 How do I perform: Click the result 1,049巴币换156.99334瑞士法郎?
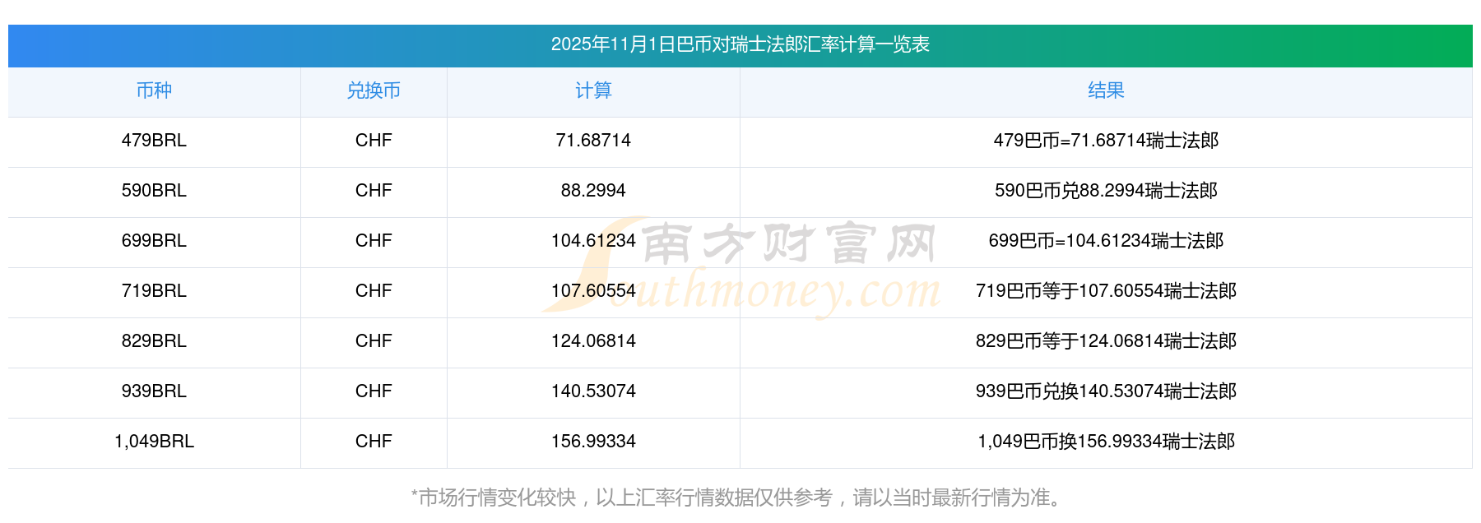tap(1106, 442)
